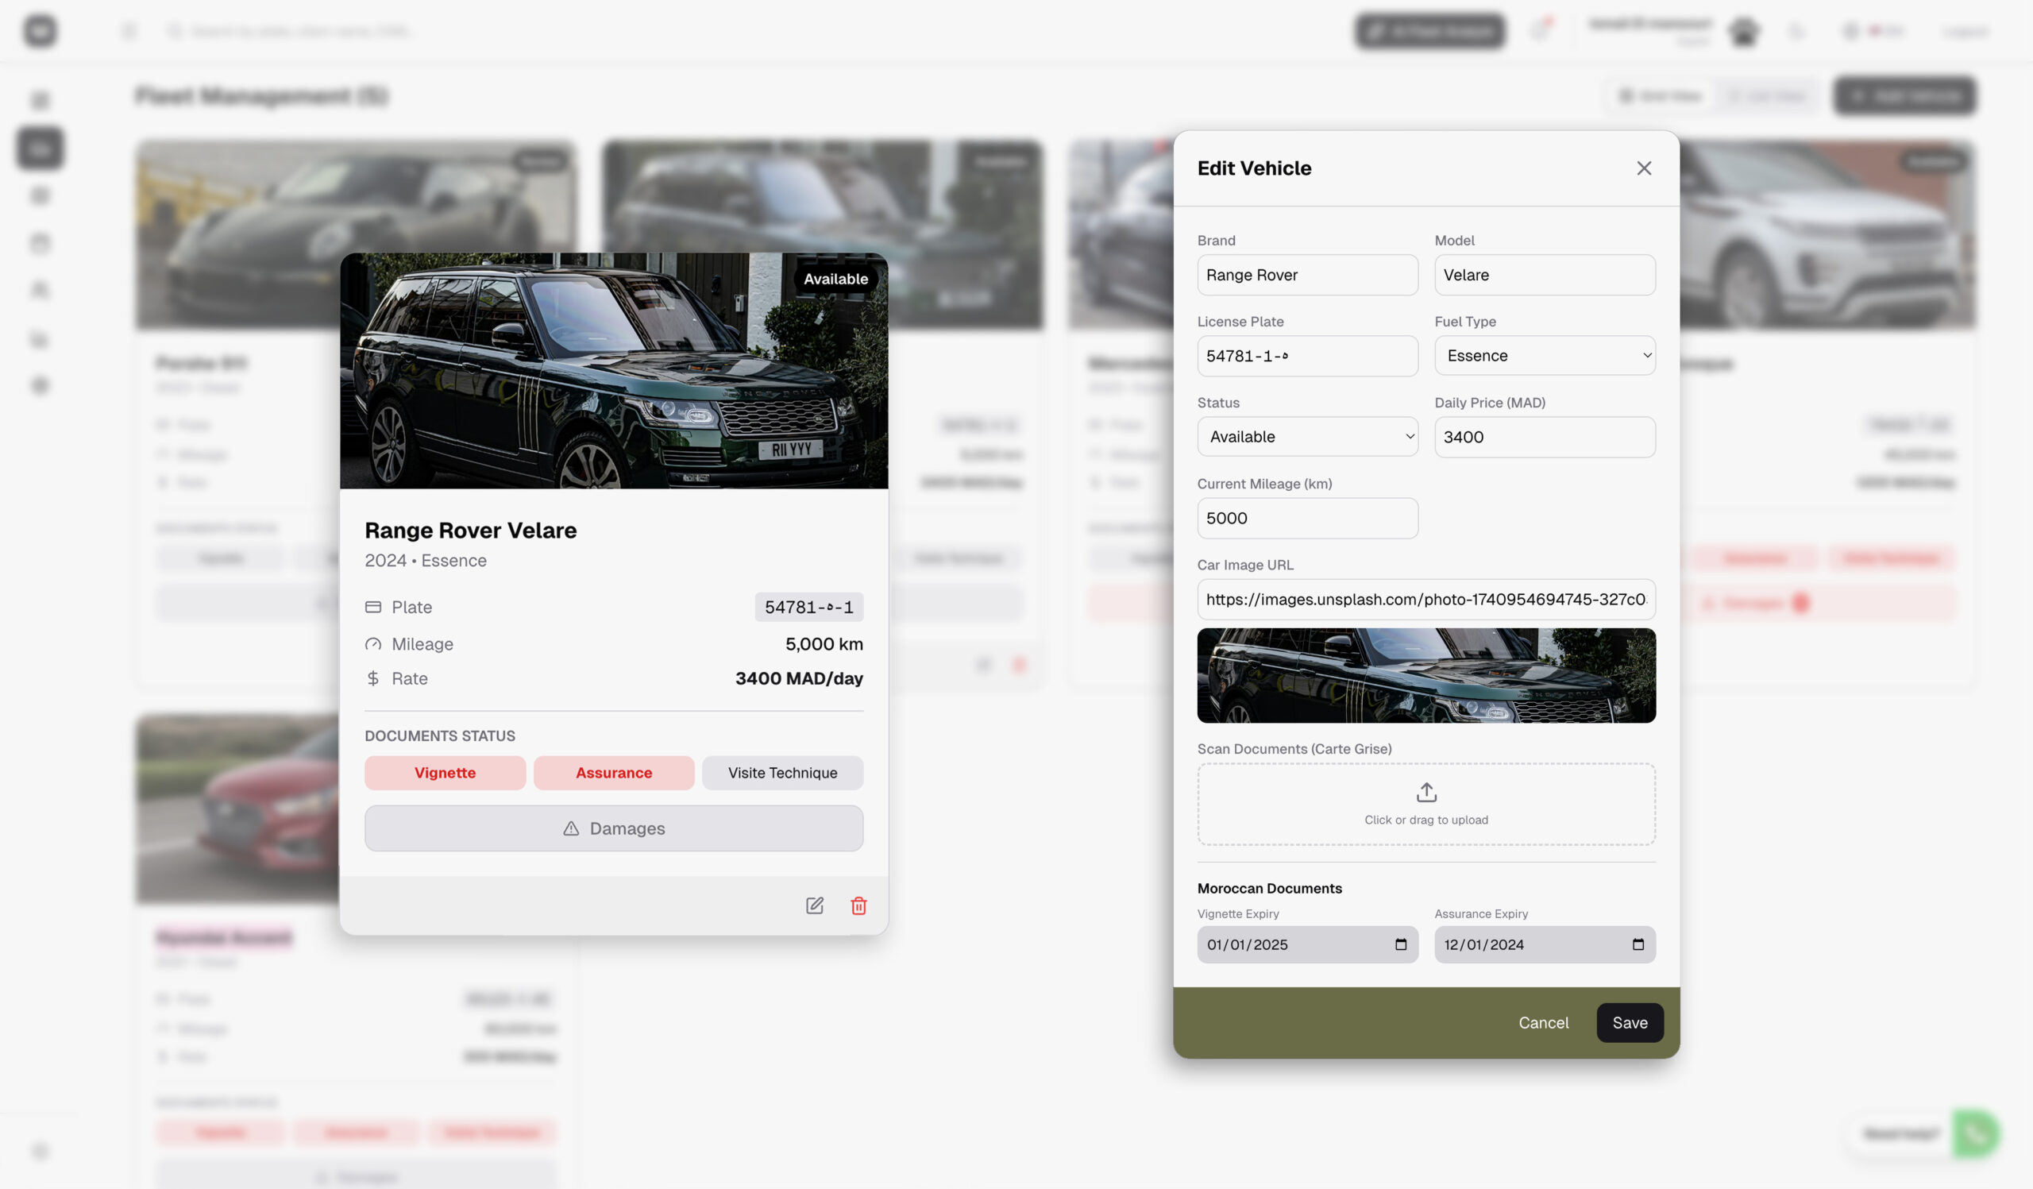Click the Available badge on car photo
The image size is (2033, 1189).
pyautogui.click(x=835, y=279)
